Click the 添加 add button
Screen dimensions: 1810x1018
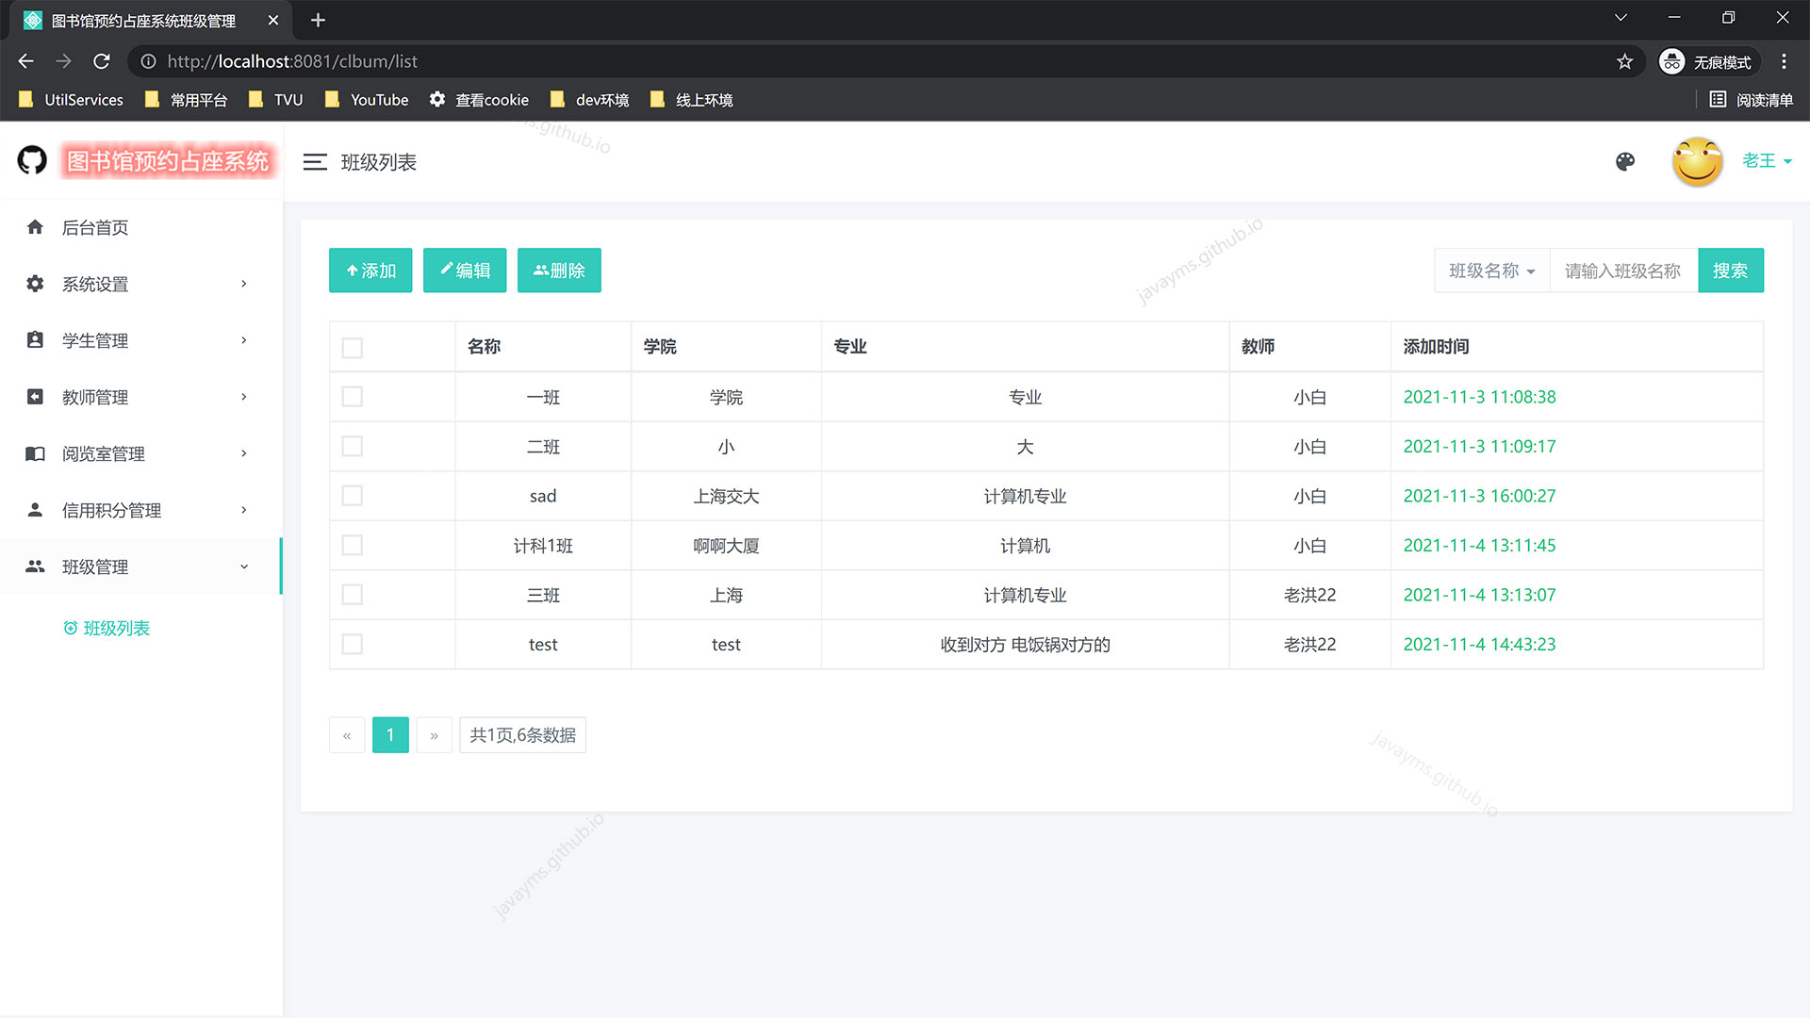[370, 271]
